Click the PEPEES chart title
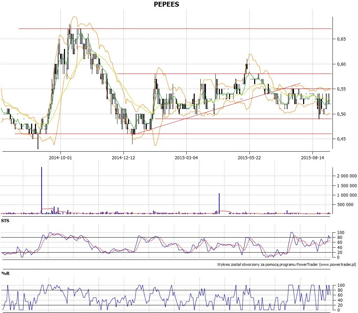Viewport: 358px width, 313px height. 166,4
